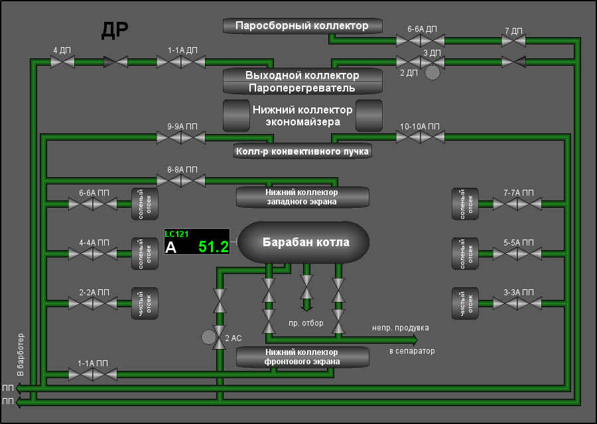597x424 pixels.
Task: Open the 10-10А ПП valve pair
Action: pyautogui.click(x=421, y=137)
